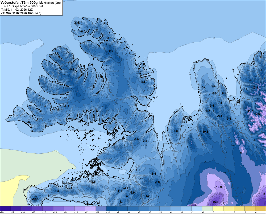This screenshot has height=214, width=266.
Task: Click the '(+4 h)' forecast offset text
Action: click(x=37, y=13)
